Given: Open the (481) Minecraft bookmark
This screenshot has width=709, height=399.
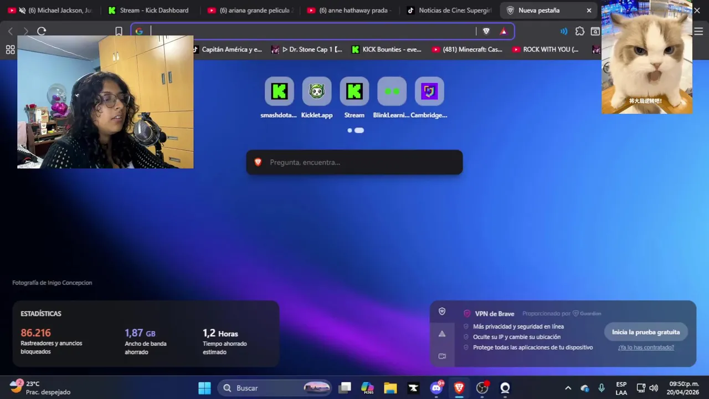Looking at the screenshot, I should (467, 49).
